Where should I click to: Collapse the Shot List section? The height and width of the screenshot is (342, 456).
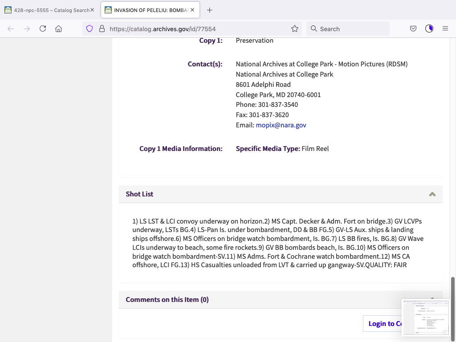click(432, 194)
